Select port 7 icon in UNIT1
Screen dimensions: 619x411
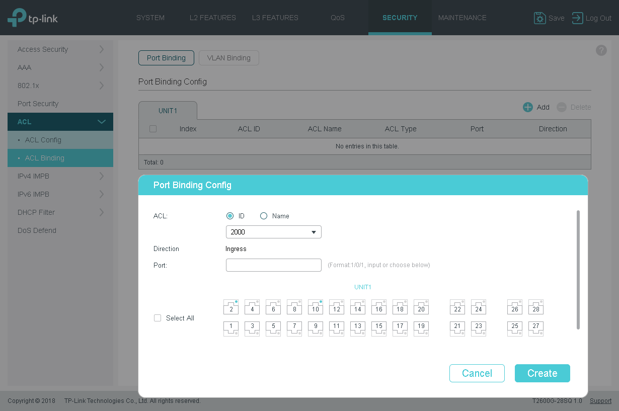pos(294,328)
